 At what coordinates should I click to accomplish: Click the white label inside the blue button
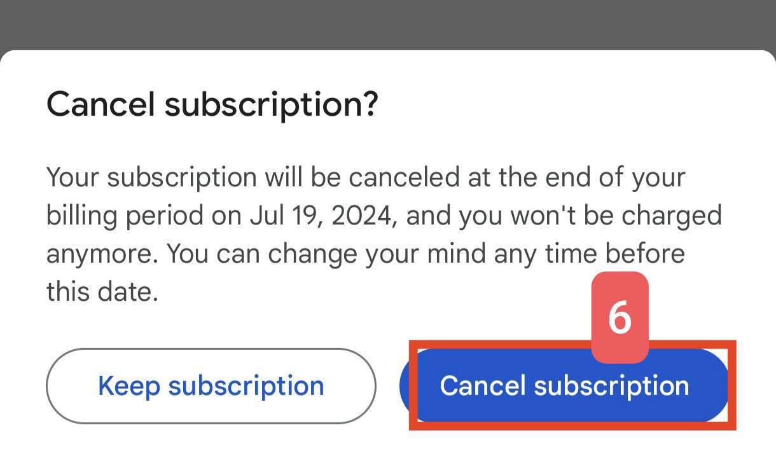click(564, 385)
